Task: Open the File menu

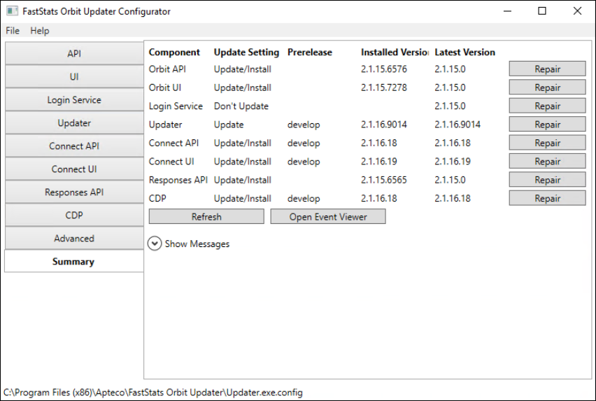Action: tap(13, 31)
